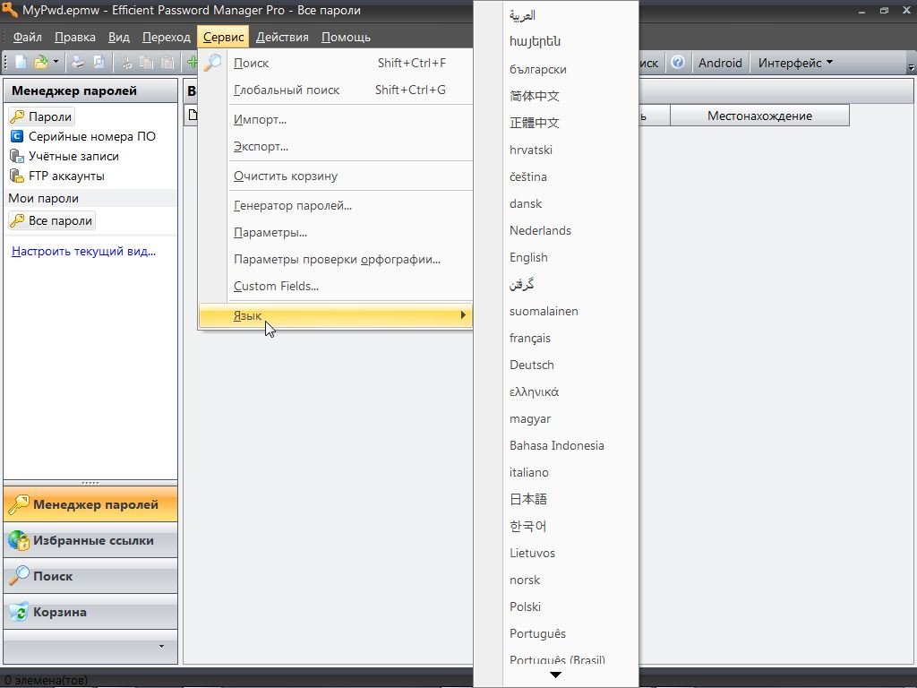
Task: Click the Местонахождение column header
Action: [x=759, y=116]
